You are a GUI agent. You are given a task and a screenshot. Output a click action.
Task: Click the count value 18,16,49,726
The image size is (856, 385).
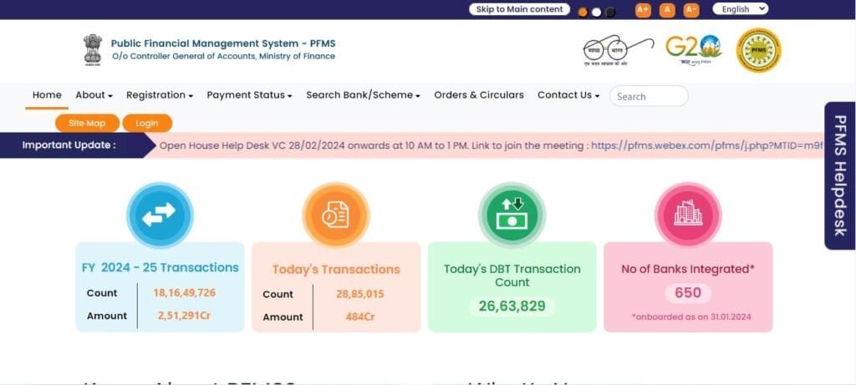184,293
